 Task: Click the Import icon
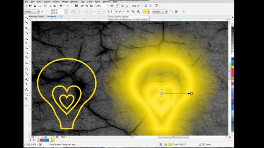(82, 6)
